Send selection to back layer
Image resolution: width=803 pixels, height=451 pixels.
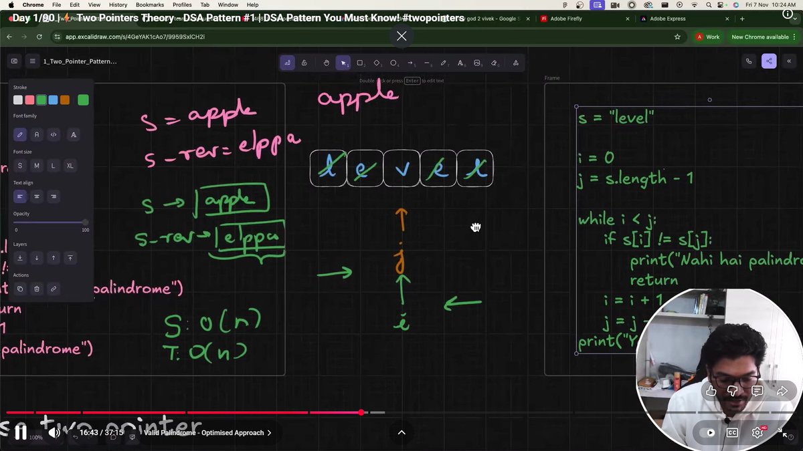point(20,257)
